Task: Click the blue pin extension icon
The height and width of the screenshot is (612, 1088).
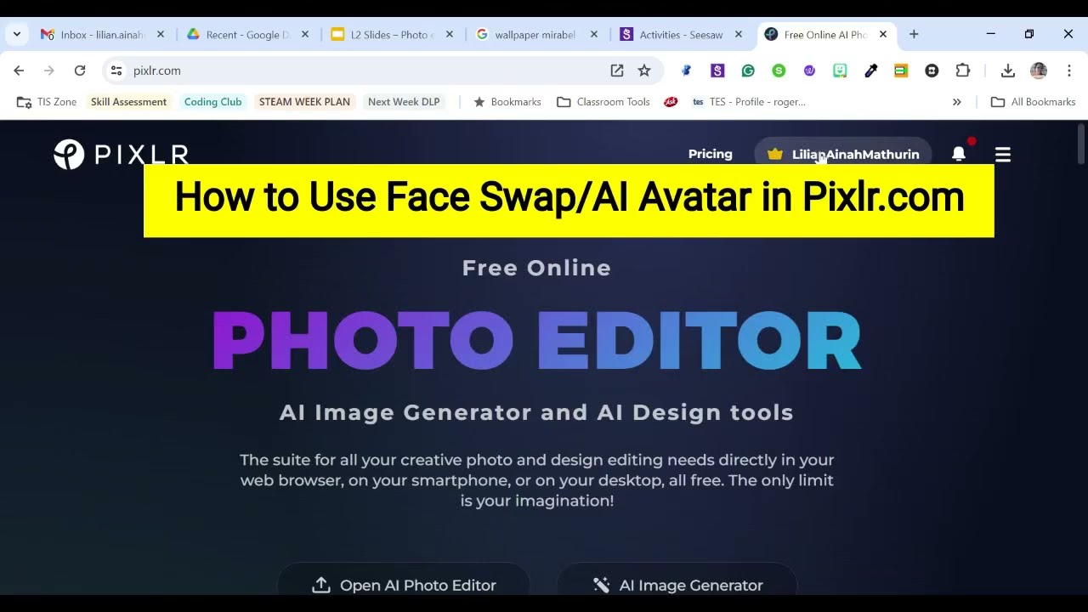Action: pyautogui.click(x=687, y=71)
